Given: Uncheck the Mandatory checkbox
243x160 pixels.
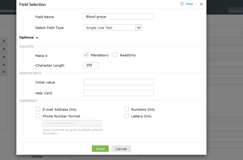Looking at the screenshot, I should click(86, 55).
